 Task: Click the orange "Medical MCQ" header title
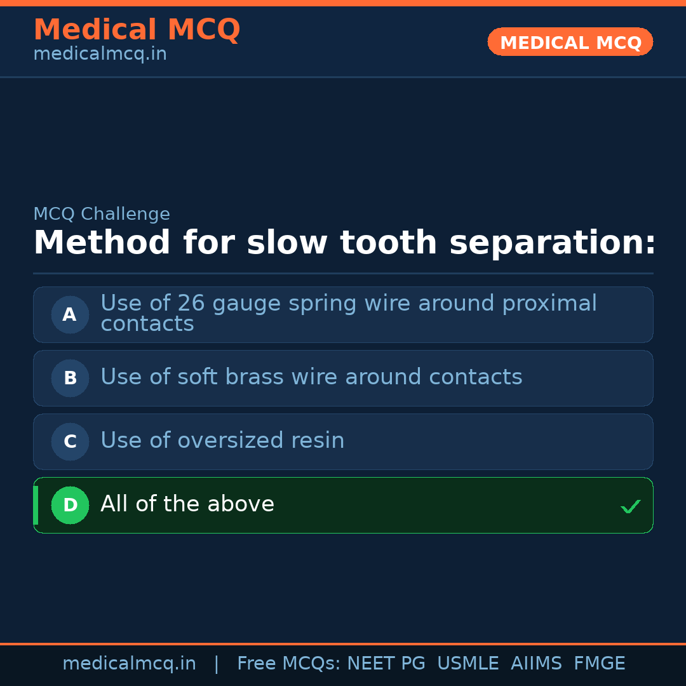pyautogui.click(x=137, y=30)
